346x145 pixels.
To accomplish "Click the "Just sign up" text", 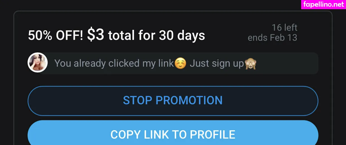I will (x=217, y=63).
